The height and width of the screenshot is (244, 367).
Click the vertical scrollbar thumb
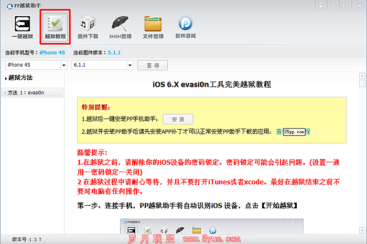tap(362, 83)
